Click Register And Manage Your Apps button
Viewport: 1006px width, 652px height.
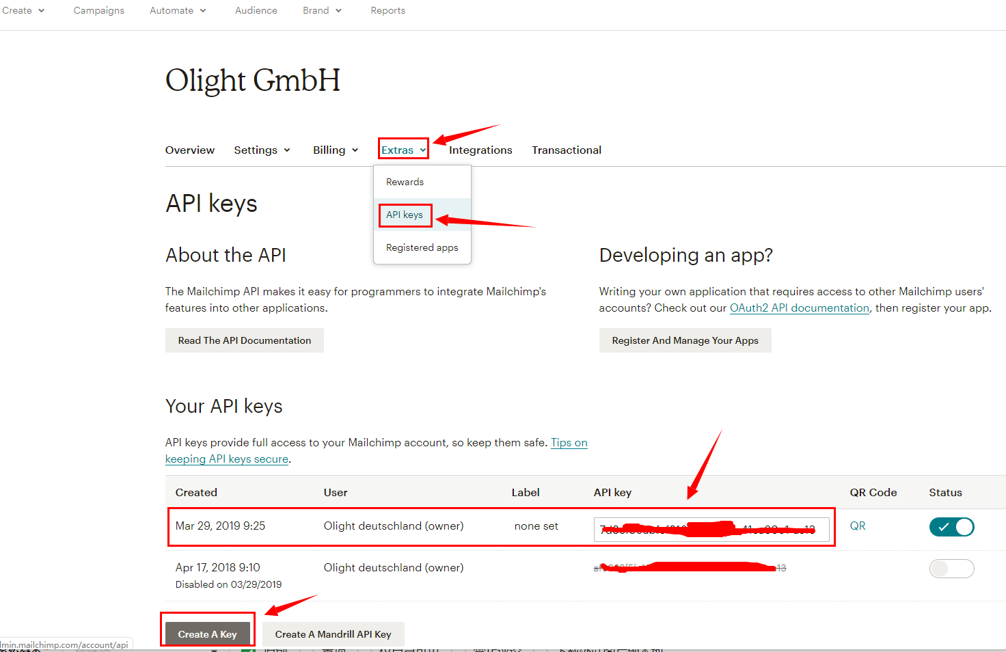click(685, 340)
